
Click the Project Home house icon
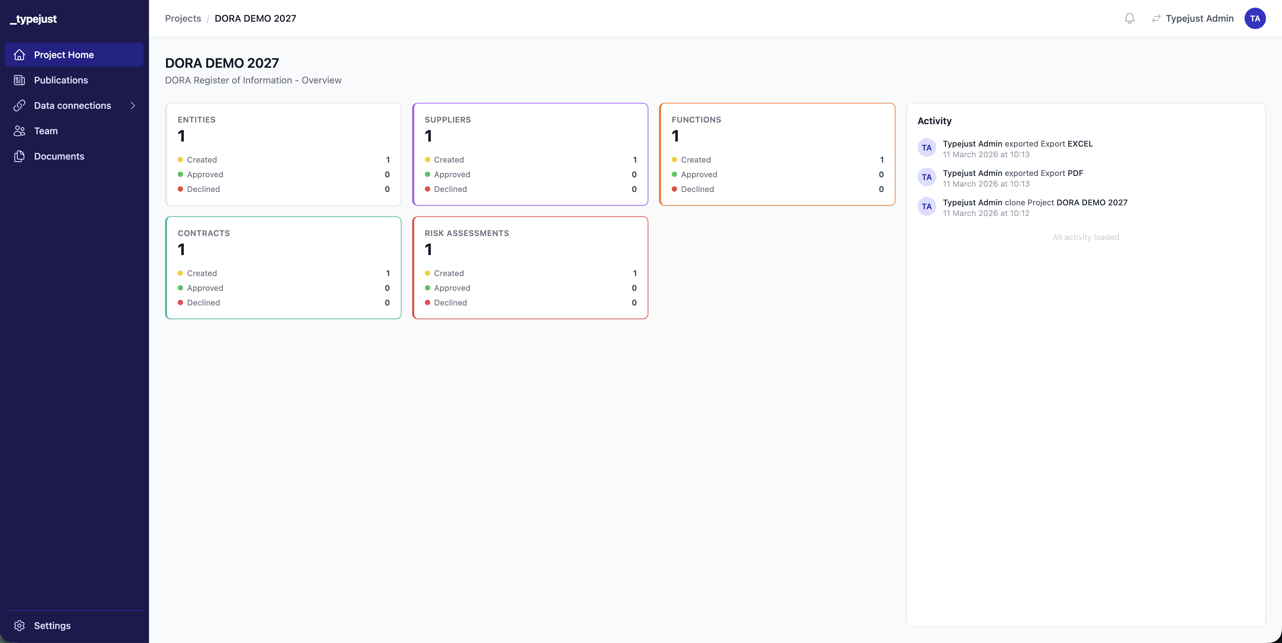click(x=19, y=55)
